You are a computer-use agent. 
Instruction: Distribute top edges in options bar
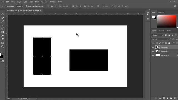[x=73, y=6]
